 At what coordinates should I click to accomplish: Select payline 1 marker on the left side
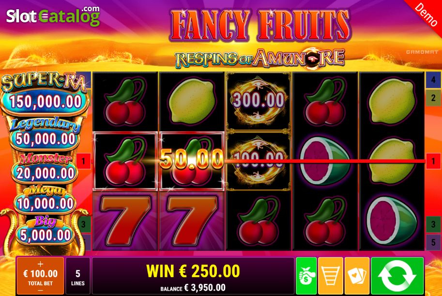click(83, 161)
